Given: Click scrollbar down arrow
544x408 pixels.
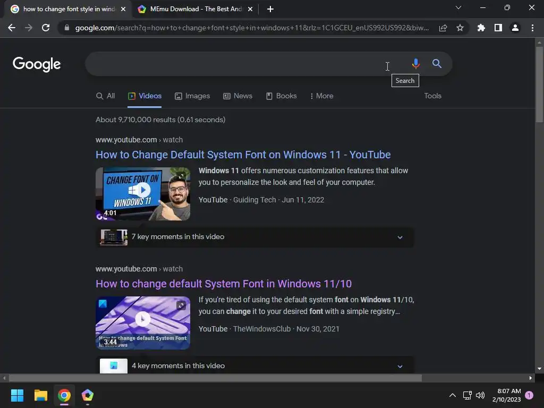Looking at the screenshot, I should [539, 369].
